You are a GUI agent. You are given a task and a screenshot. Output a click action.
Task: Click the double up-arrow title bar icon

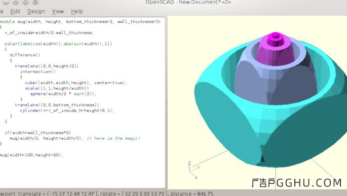[x=35, y=2]
